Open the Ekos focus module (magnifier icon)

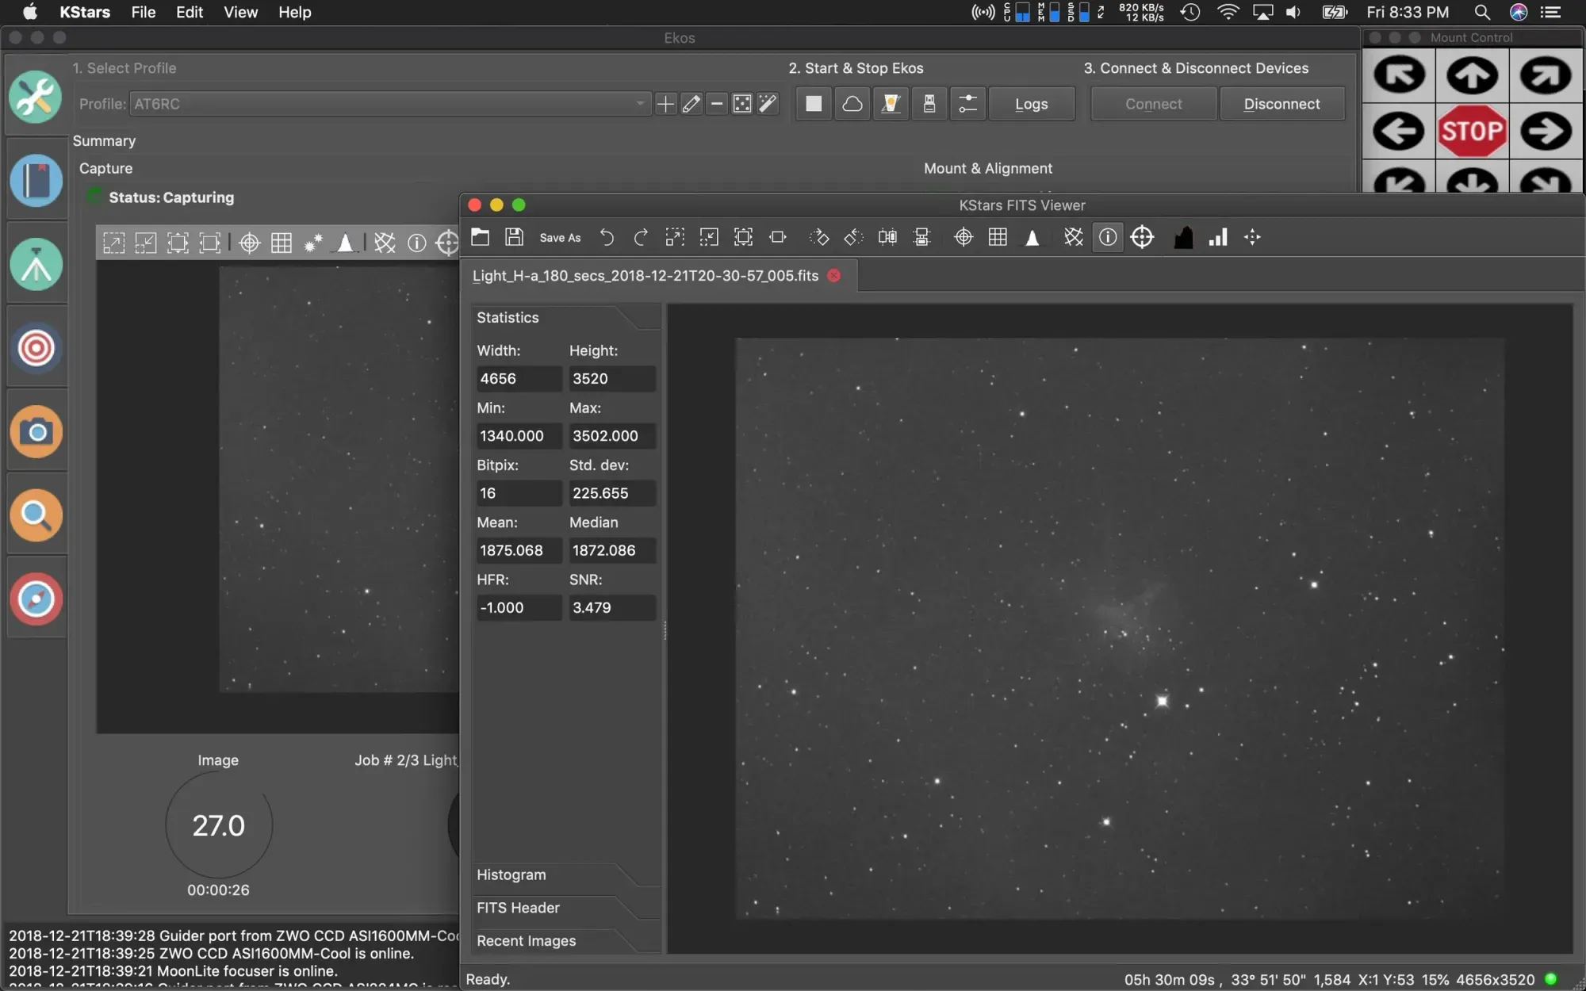(x=36, y=515)
